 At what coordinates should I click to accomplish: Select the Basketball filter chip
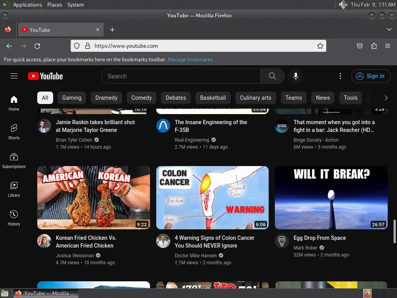(213, 98)
